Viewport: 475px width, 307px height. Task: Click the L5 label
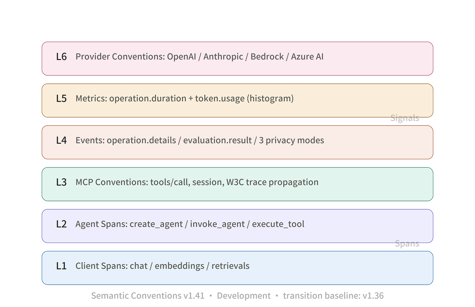61,99
